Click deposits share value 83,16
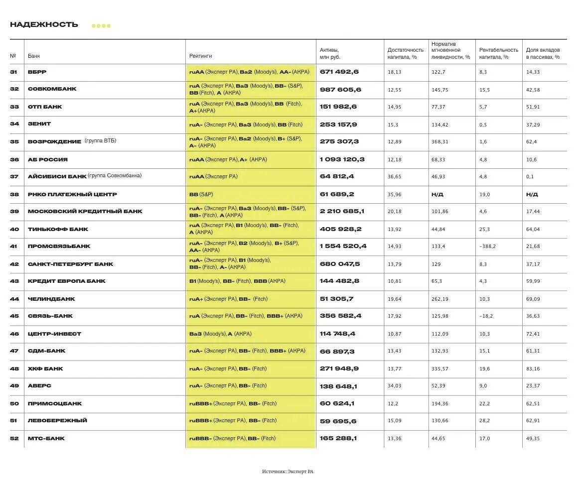 [x=533, y=369]
